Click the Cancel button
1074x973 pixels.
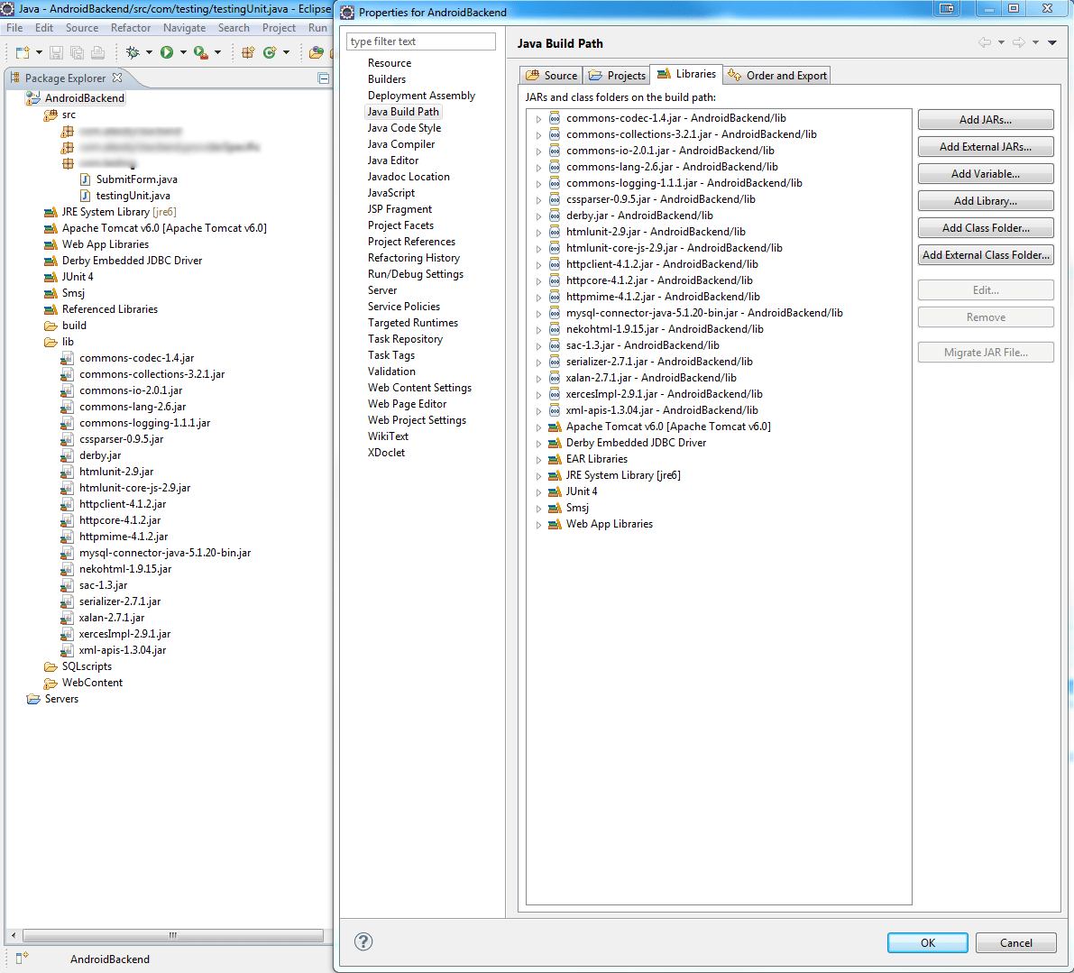[x=1015, y=943]
